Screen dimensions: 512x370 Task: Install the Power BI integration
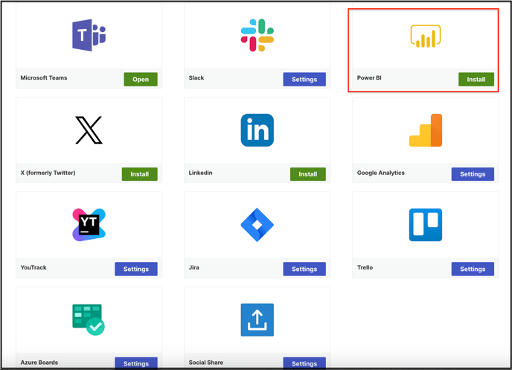[x=476, y=80]
